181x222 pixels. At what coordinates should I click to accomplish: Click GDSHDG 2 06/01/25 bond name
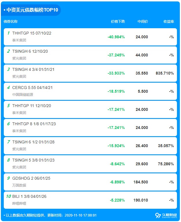pos(31,178)
